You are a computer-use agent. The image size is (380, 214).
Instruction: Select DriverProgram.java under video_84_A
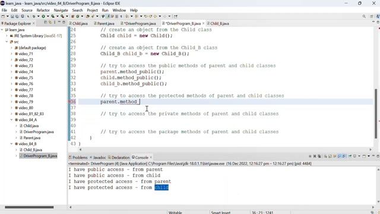(38, 132)
